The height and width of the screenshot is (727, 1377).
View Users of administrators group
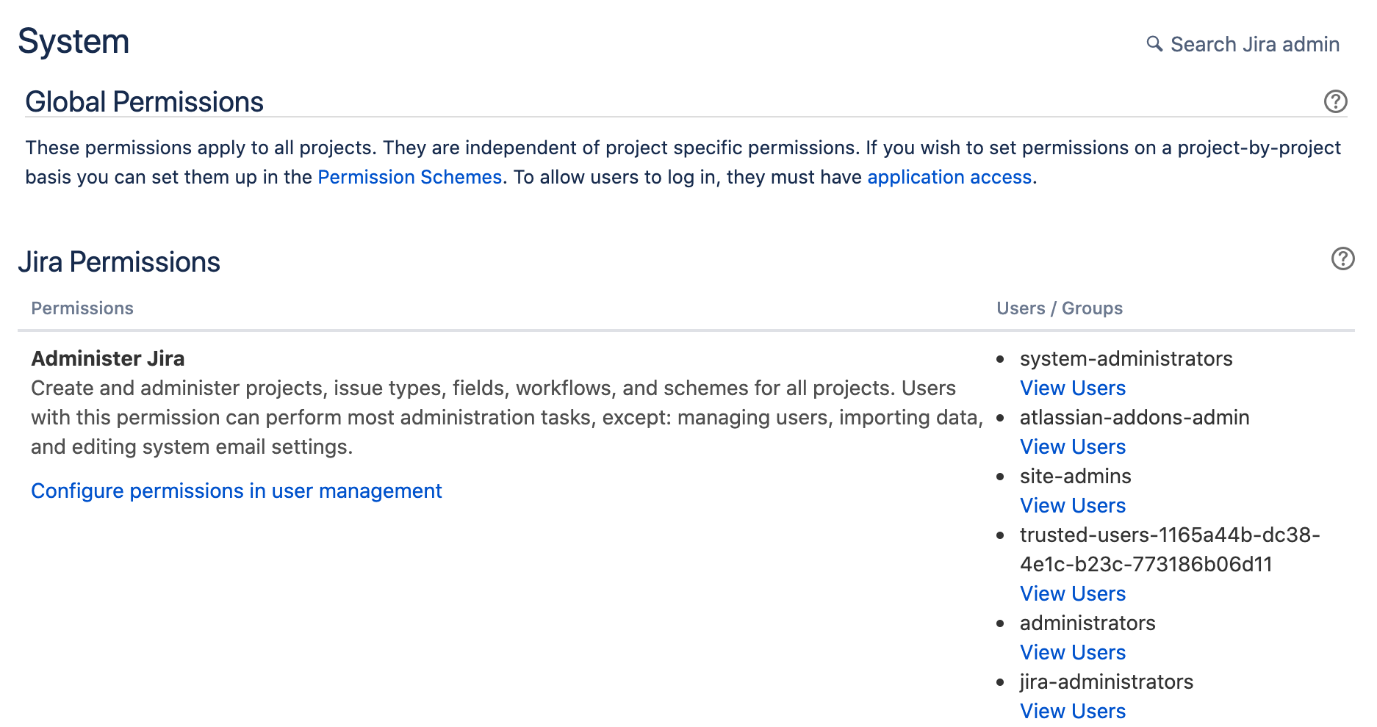[1072, 652]
